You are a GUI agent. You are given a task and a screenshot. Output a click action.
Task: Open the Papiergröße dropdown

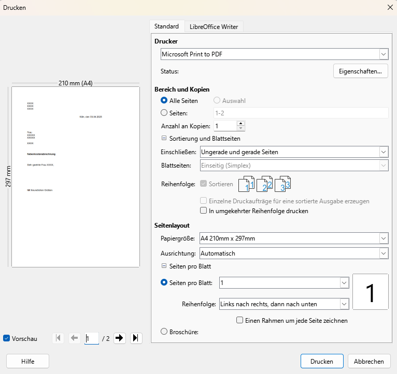pyautogui.click(x=294, y=238)
